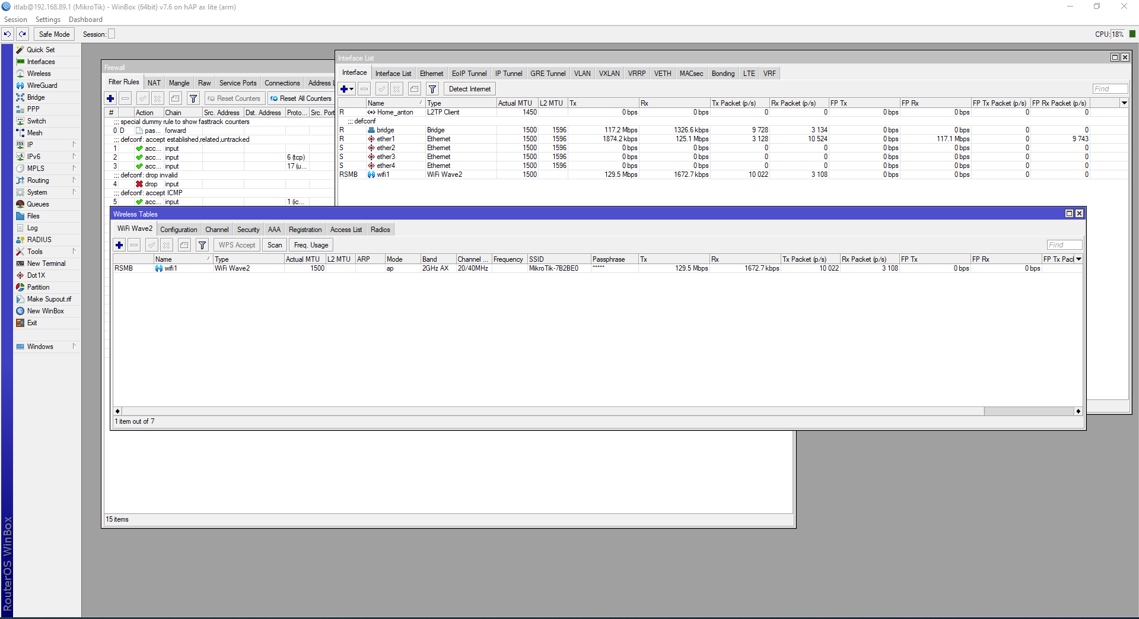Open filter funnel in Wireless Tables toolbar

202,245
